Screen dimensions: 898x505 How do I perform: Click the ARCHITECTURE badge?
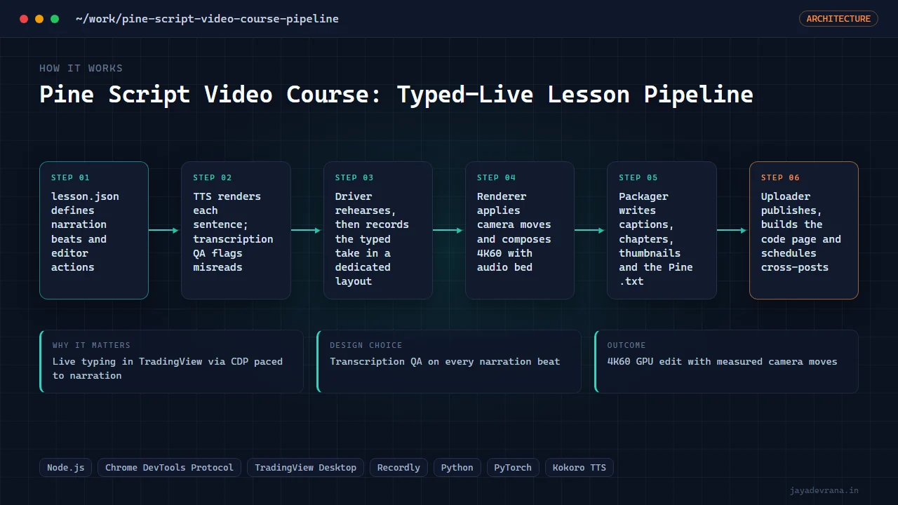[838, 19]
